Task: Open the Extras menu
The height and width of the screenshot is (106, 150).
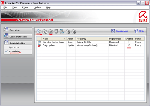Action: [25, 7]
